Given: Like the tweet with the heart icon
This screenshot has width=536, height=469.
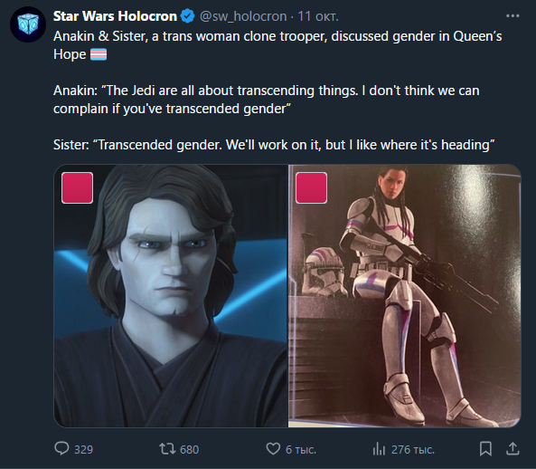Looking at the screenshot, I should click(273, 448).
